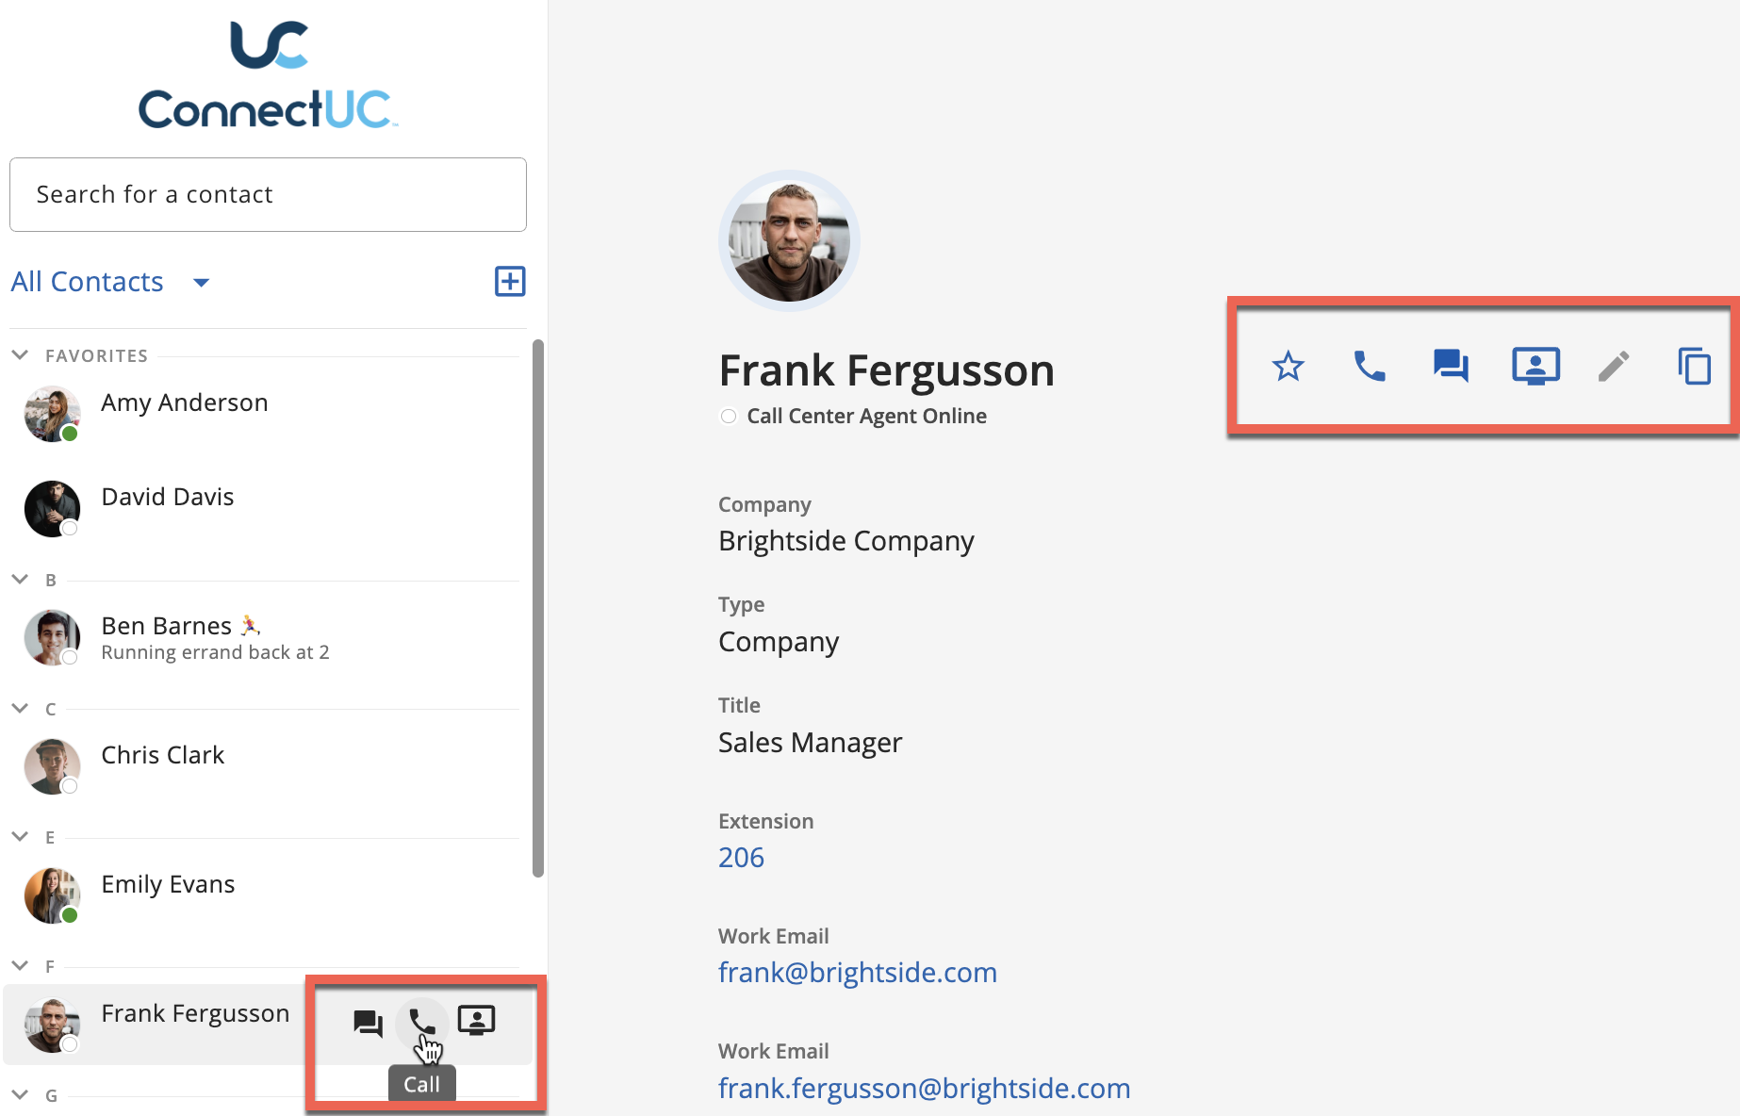Image resolution: width=1740 pixels, height=1116 pixels.
Task: Select Amy Anderson in the contact list
Action: (x=184, y=403)
